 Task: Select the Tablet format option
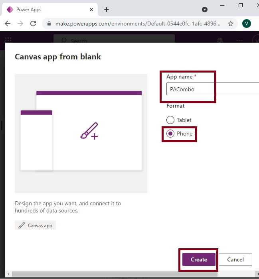[x=170, y=120]
